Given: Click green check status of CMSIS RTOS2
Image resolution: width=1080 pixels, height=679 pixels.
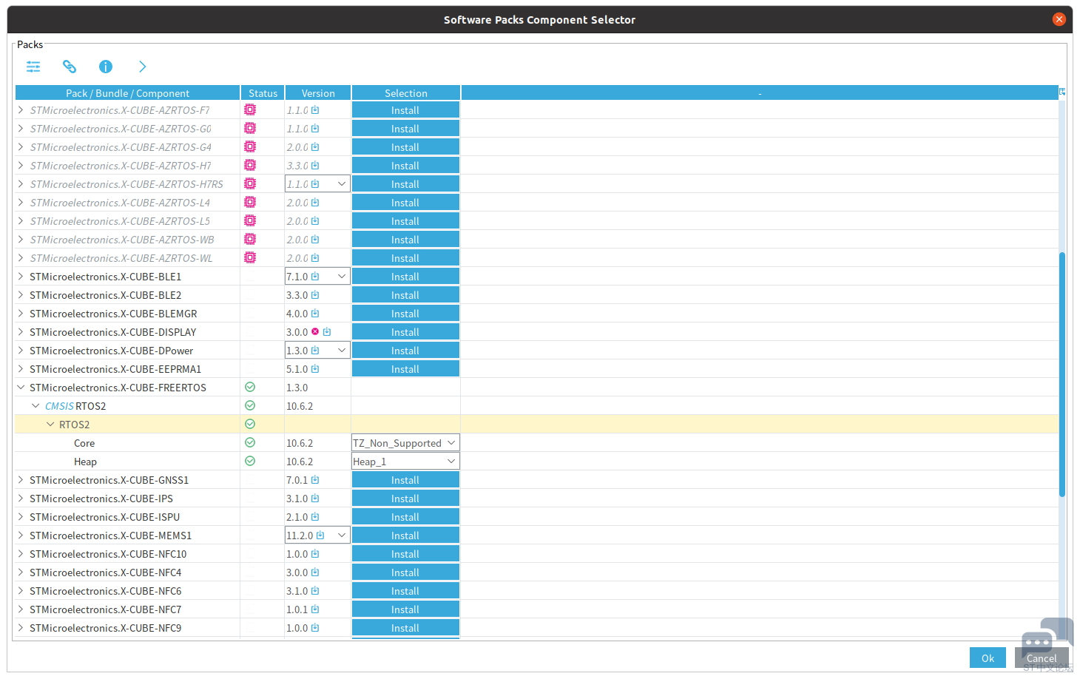Looking at the screenshot, I should click(x=250, y=405).
